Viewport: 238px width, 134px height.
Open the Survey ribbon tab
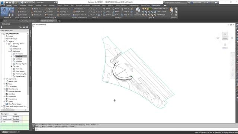pyautogui.click(x=66, y=6)
